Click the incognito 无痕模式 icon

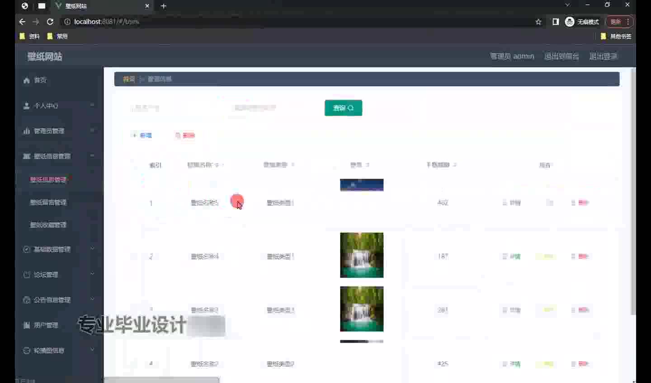click(570, 22)
